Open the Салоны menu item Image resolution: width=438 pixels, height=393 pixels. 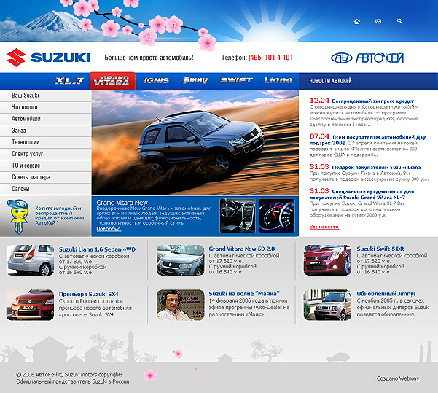point(45,190)
